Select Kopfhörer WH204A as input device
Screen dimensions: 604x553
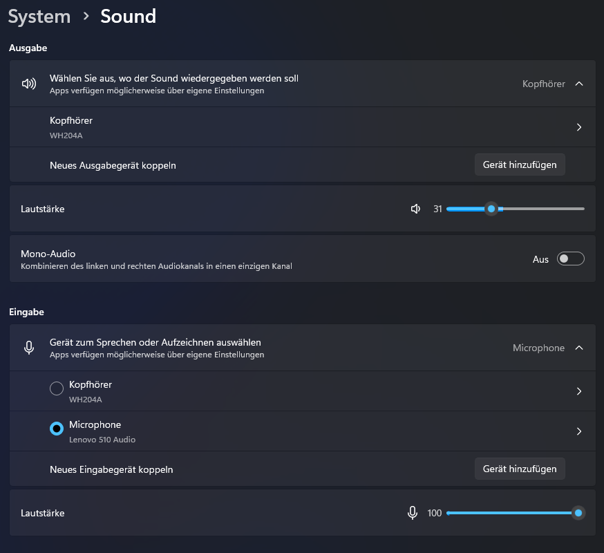pos(57,389)
